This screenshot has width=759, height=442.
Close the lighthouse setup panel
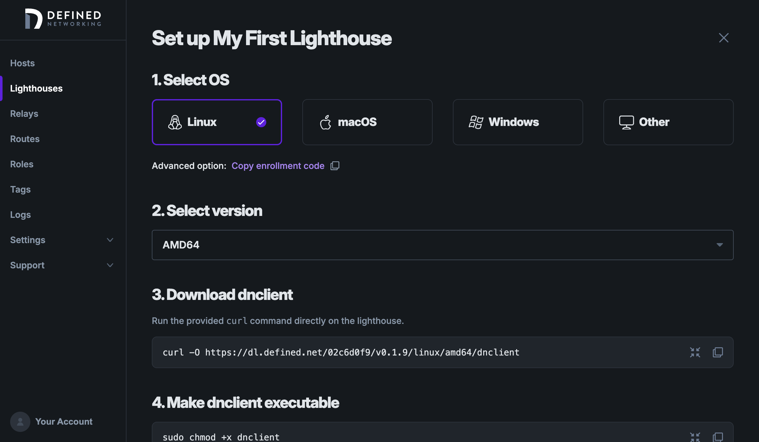click(x=724, y=38)
